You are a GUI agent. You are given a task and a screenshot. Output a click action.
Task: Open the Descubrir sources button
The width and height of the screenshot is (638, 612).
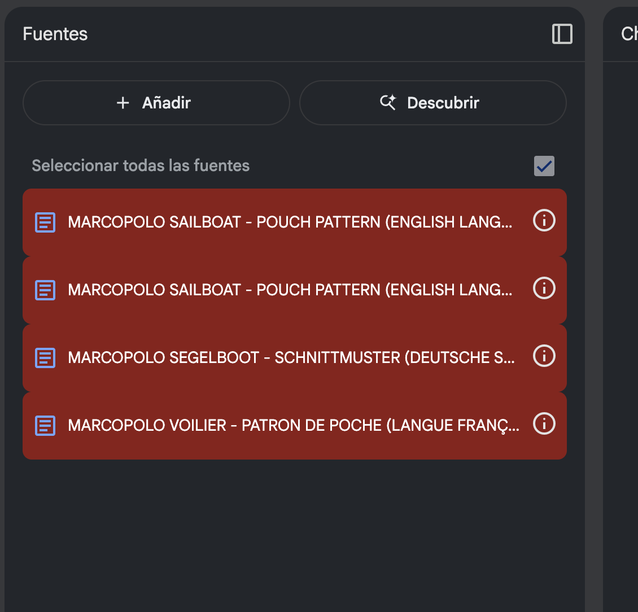[433, 103]
